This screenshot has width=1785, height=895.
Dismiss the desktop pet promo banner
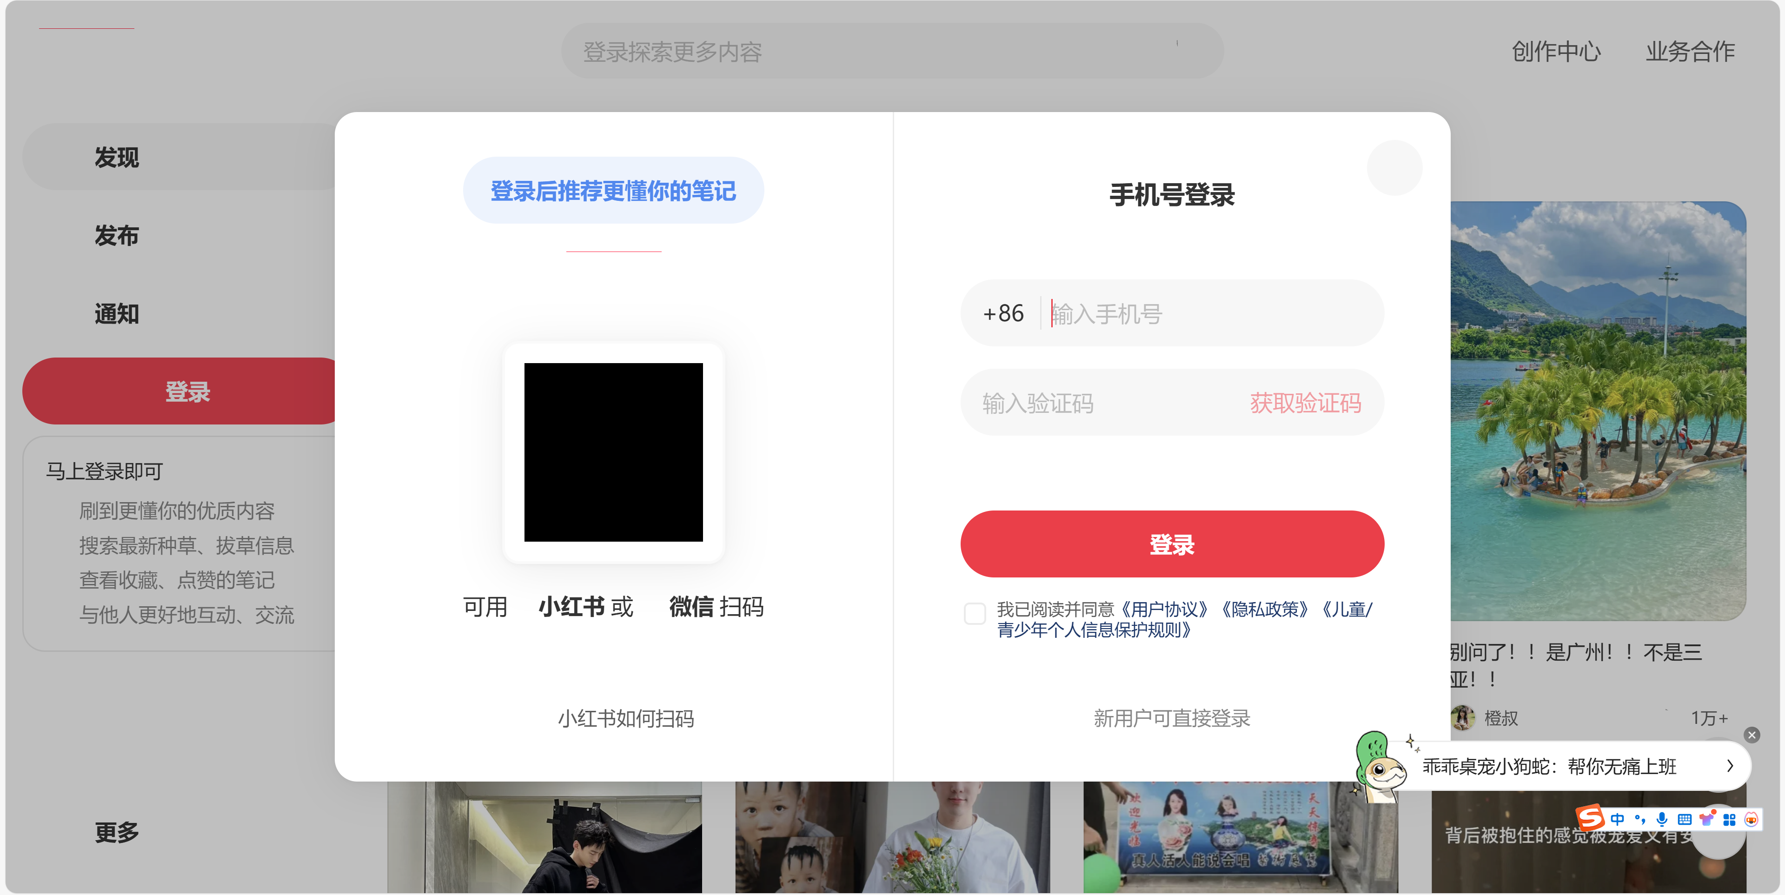point(1751,734)
